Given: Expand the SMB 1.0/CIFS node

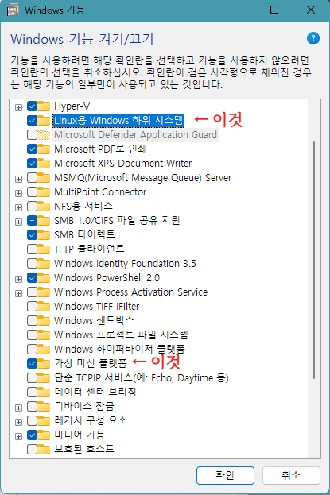Looking at the screenshot, I should [18, 222].
